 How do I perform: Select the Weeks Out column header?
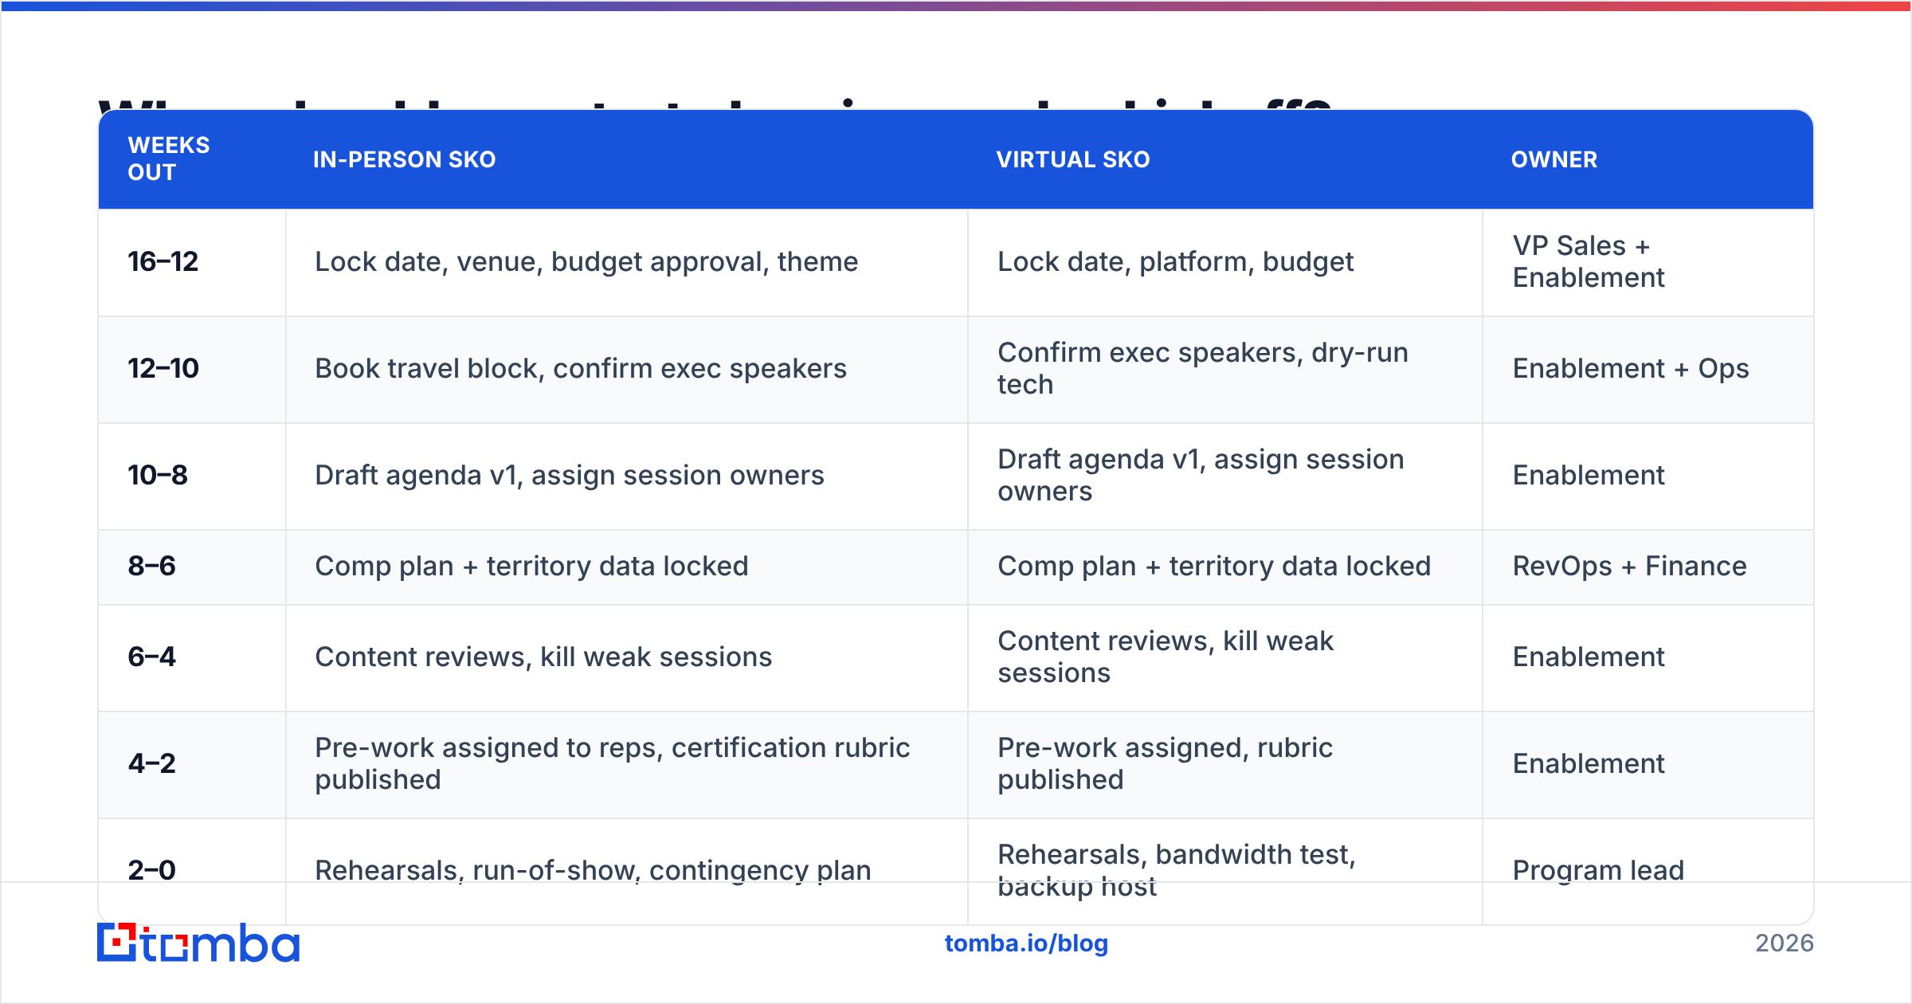pyautogui.click(x=169, y=159)
